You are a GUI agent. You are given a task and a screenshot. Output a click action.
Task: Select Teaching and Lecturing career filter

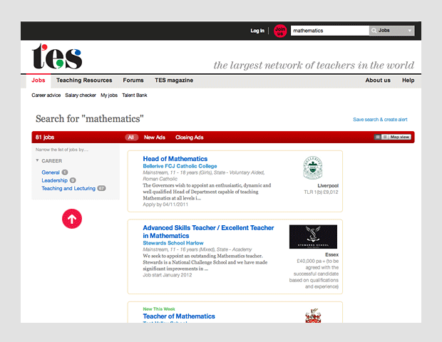(x=68, y=188)
